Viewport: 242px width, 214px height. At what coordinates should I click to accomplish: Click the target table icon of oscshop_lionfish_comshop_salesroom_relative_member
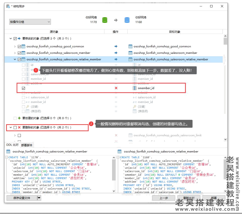[x=131, y=59]
